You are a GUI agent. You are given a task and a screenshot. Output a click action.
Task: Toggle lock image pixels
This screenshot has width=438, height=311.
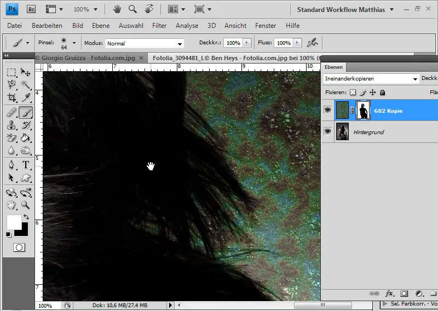pyautogui.click(x=363, y=93)
